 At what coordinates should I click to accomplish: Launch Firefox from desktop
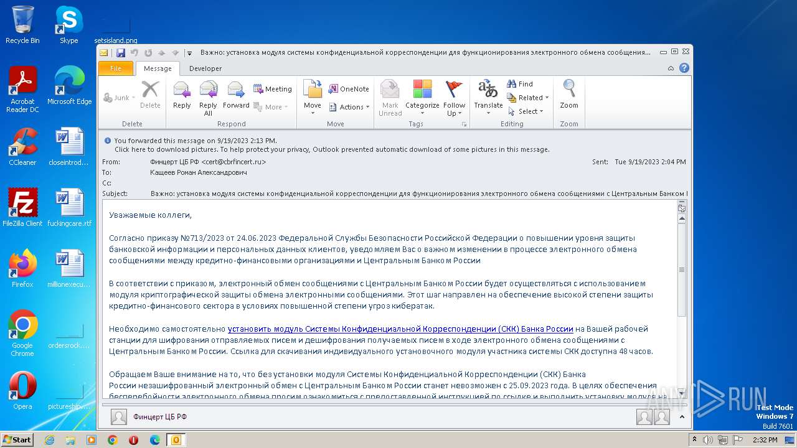pyautogui.click(x=22, y=269)
